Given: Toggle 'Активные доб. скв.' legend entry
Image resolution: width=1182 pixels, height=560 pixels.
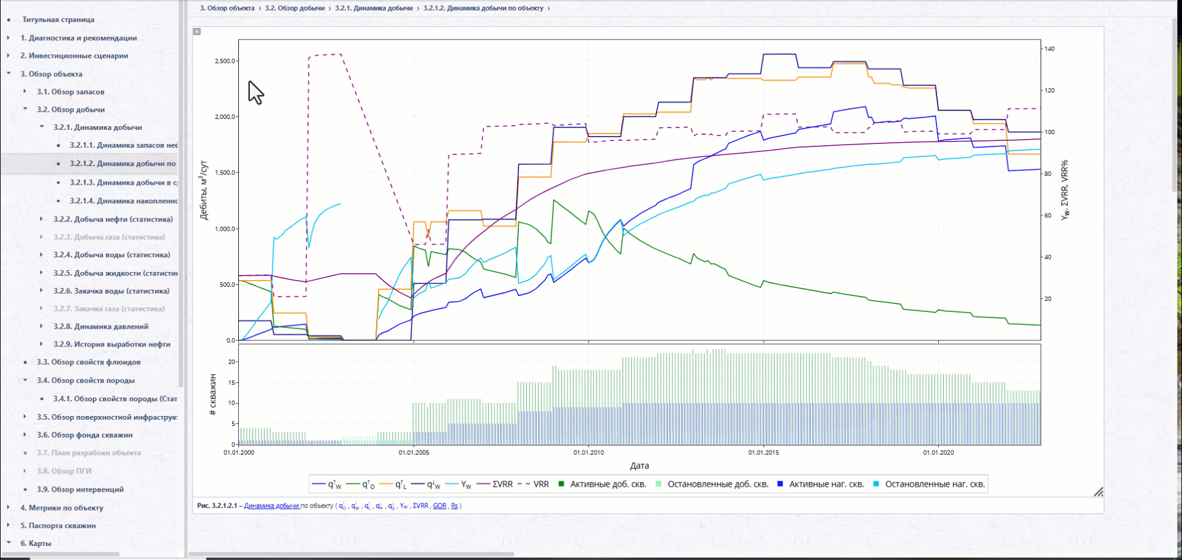Looking at the screenshot, I should tap(602, 484).
